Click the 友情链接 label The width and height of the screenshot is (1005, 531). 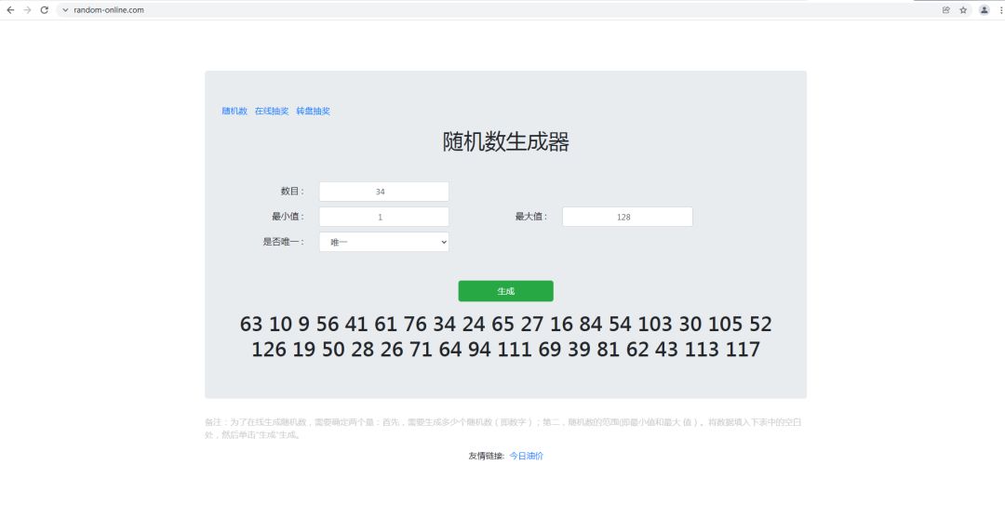click(487, 456)
